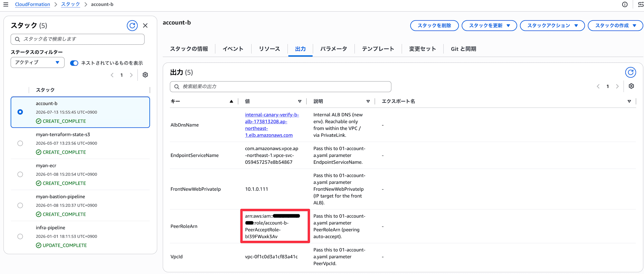Refresh the stacks list
This screenshot has width=644, height=274.
point(132,25)
